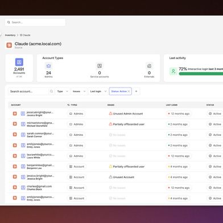Sort by the ACCOUNT column header
Image resolution: width=223 pixels, height=223 pixels.
16,105
